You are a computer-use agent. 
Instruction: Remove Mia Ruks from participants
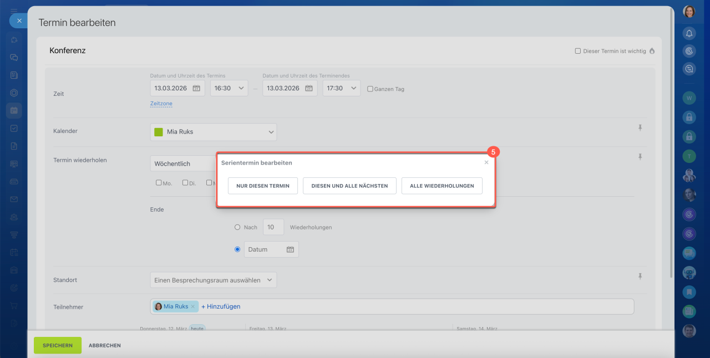tap(193, 306)
